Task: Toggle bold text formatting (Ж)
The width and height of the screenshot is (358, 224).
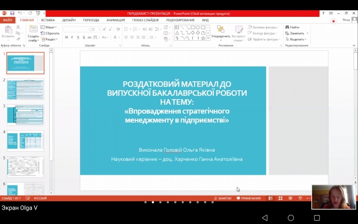Action: pyautogui.click(x=66, y=38)
